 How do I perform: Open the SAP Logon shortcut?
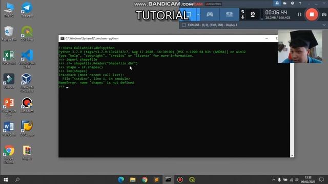[27, 129]
